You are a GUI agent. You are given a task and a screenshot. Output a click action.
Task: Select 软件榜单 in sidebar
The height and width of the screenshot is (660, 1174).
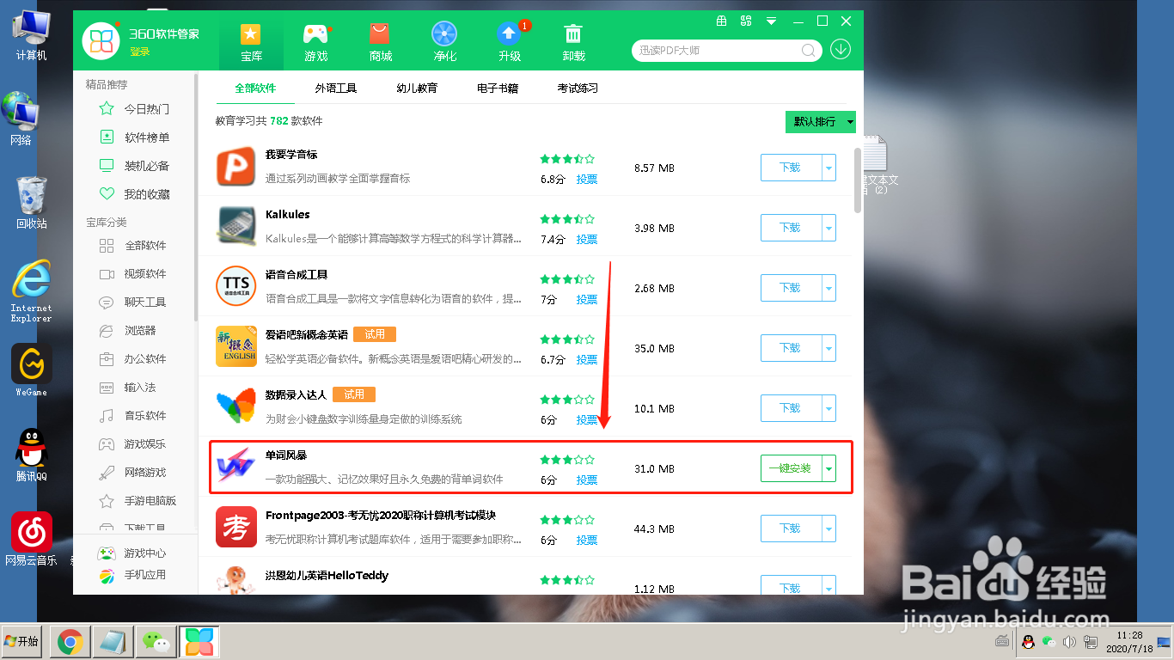click(135, 137)
